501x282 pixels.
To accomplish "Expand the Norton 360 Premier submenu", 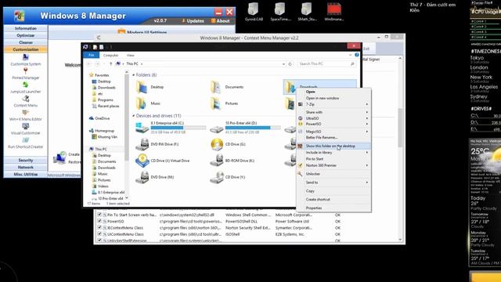I will pos(367,165).
